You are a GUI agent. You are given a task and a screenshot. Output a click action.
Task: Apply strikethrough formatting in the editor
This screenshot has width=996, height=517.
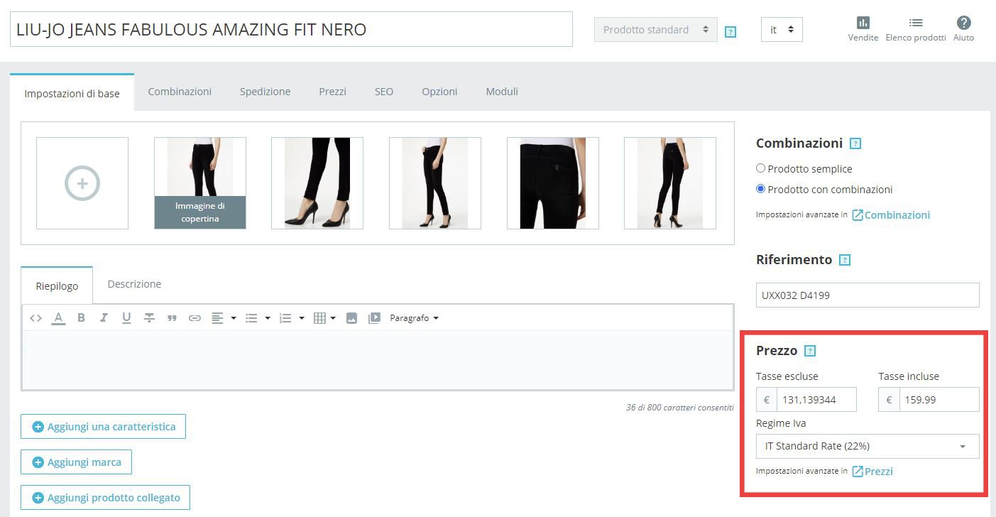coord(149,318)
